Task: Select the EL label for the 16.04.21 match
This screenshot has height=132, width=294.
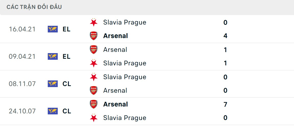Action: pyautogui.click(x=66, y=29)
